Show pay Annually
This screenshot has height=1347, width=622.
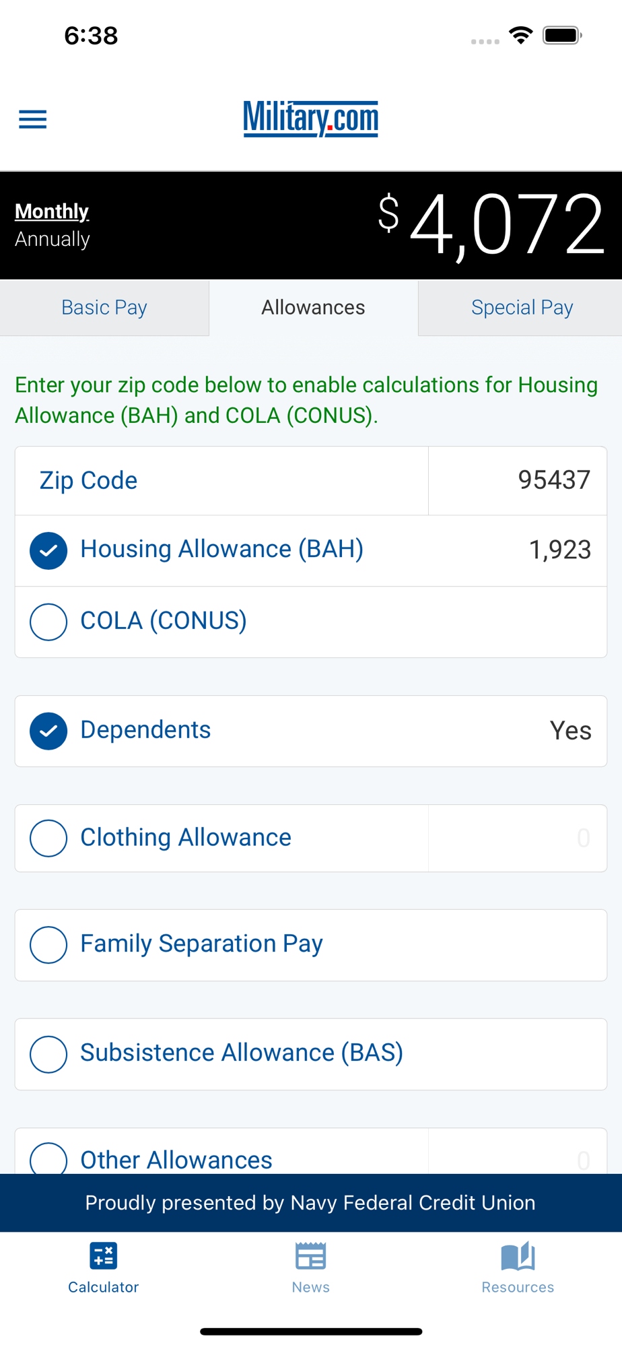coord(53,239)
